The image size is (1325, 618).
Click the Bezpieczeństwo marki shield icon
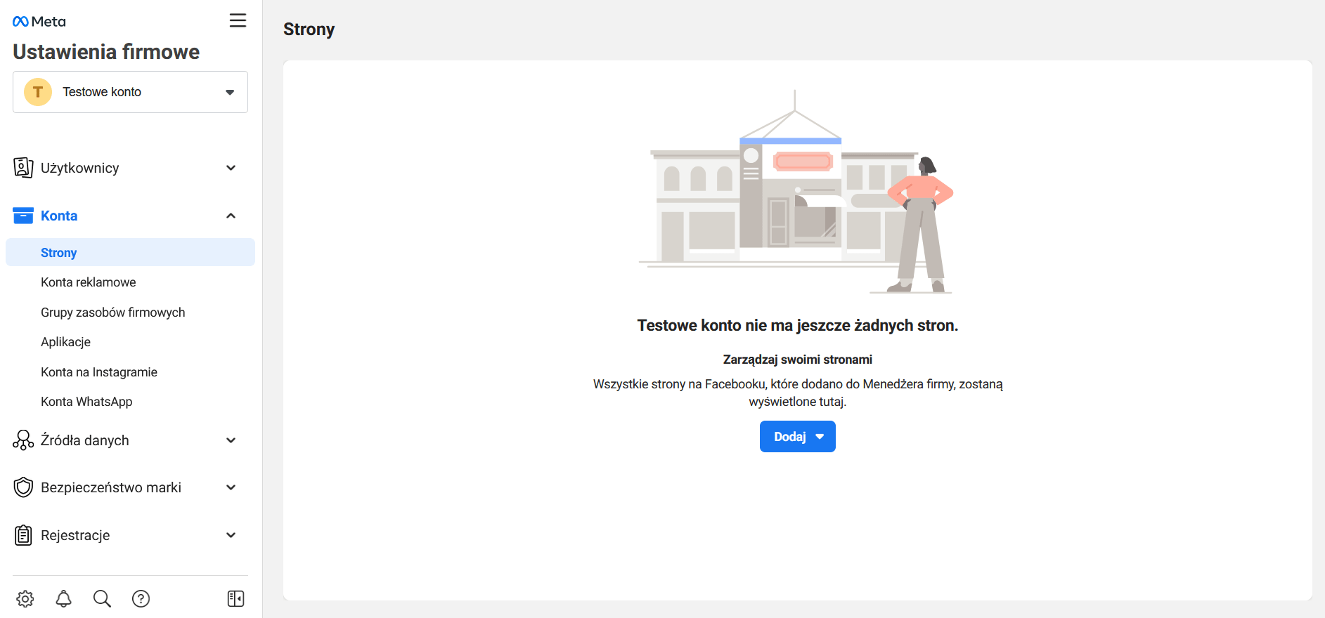[x=23, y=487]
